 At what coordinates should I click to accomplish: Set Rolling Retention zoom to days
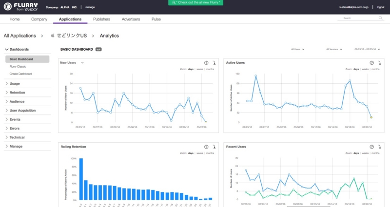pos(191,153)
